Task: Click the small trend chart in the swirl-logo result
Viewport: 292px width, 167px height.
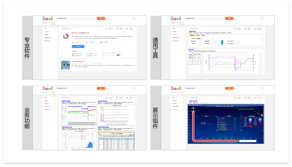Action: click(x=112, y=54)
